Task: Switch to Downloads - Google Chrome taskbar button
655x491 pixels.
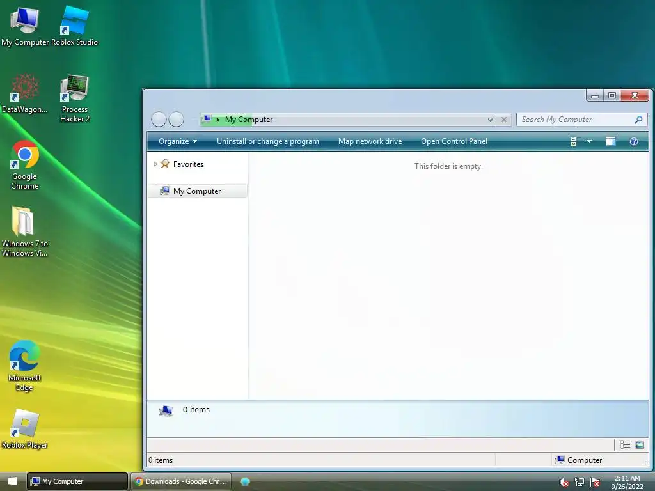Action: (x=181, y=481)
